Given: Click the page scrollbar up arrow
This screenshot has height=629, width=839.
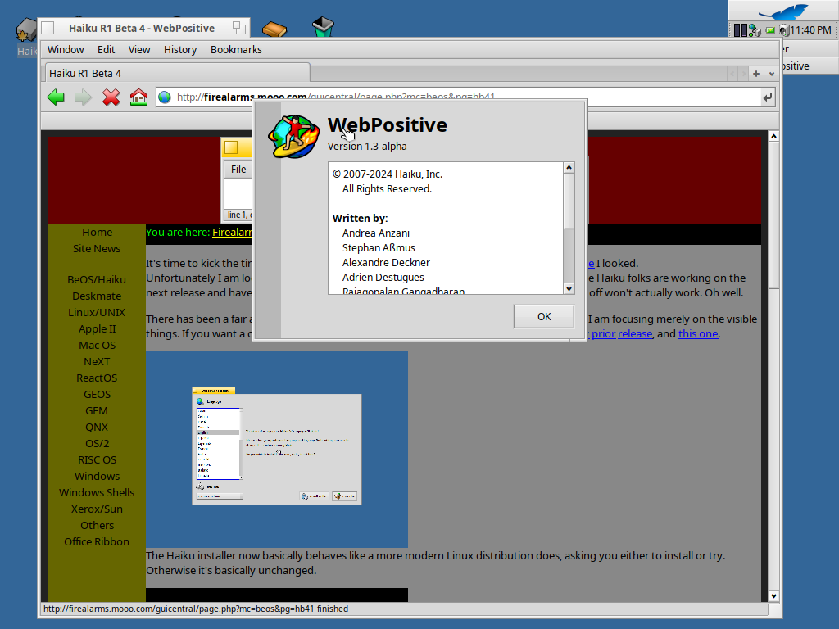Looking at the screenshot, I should point(773,137).
